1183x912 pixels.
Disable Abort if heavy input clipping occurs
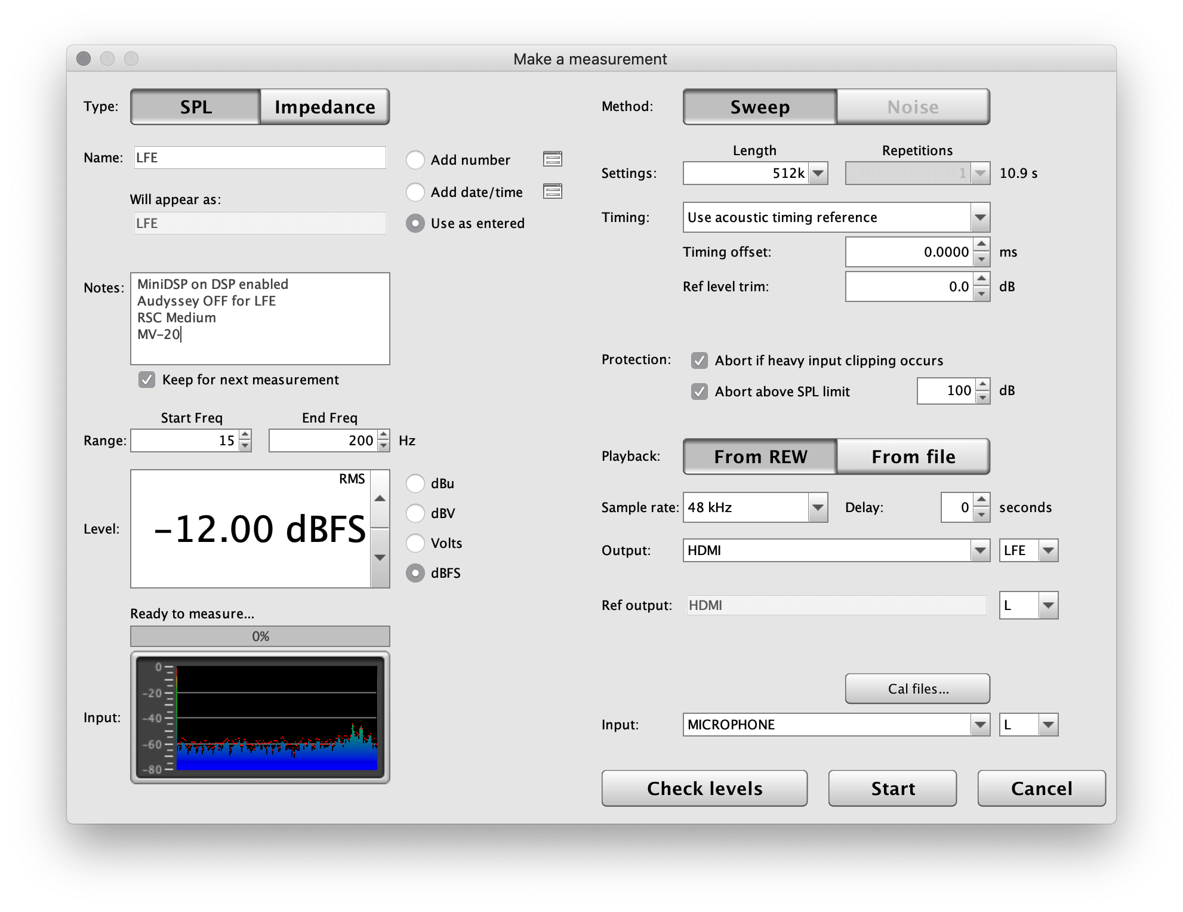(699, 361)
